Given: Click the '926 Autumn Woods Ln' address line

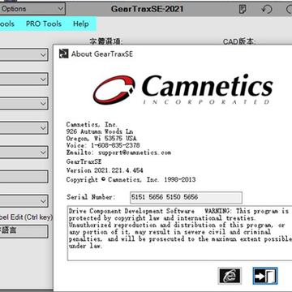Looking at the screenshot, I should pos(100,131).
